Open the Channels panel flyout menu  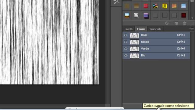tap(191, 29)
